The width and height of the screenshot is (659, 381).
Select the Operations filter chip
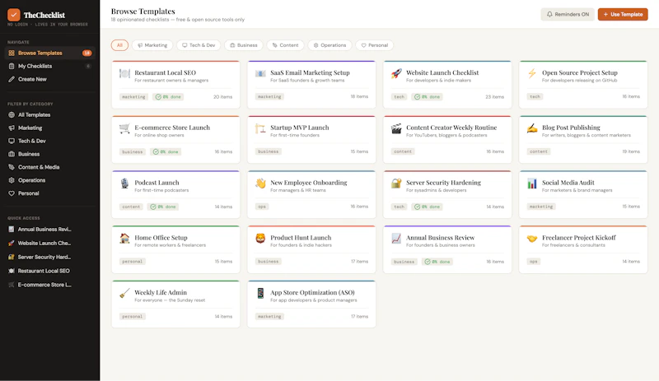click(x=329, y=45)
